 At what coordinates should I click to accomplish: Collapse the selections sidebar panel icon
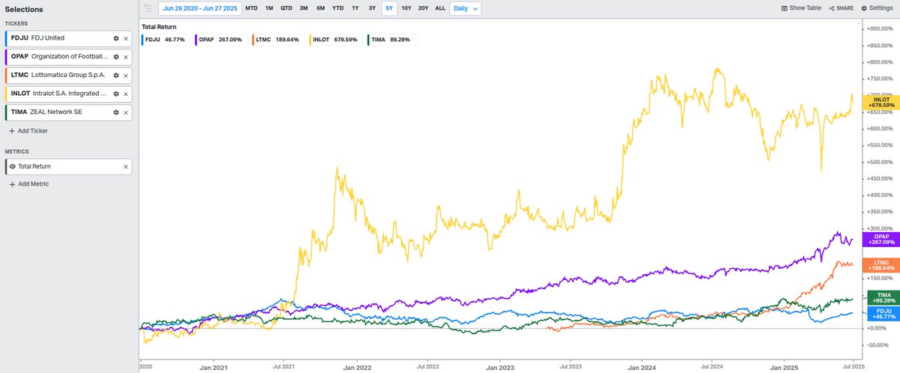click(x=147, y=8)
